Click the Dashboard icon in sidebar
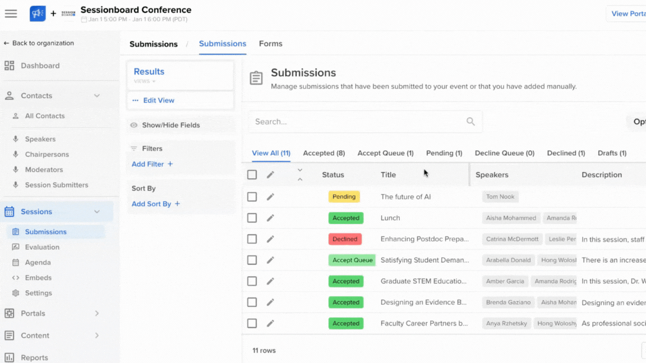 (x=10, y=66)
